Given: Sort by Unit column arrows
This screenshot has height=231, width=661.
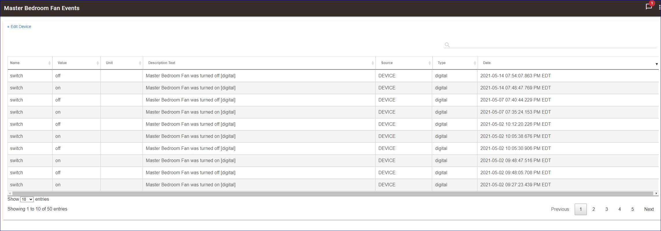Looking at the screenshot, I should point(140,63).
